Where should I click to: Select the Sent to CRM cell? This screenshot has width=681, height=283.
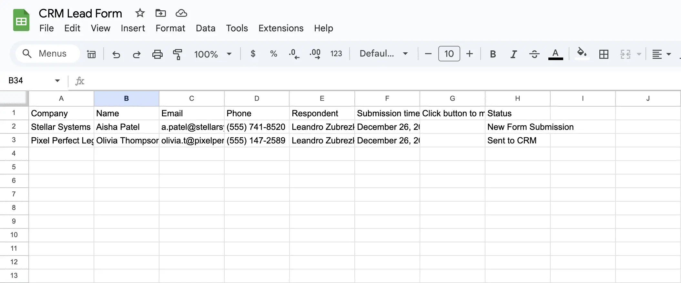[x=517, y=141]
